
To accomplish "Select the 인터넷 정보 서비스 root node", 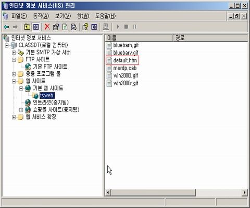I will (31, 38).
